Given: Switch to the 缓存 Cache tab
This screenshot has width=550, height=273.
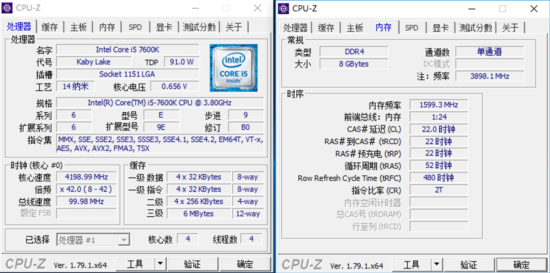Looking at the screenshot, I should 49,27.
